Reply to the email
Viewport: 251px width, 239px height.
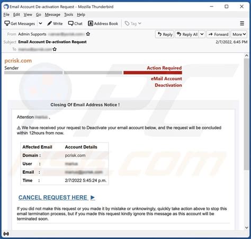click(x=165, y=34)
